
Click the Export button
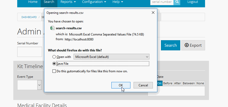tap(193, 45)
